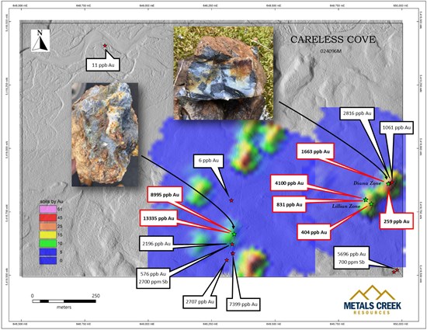Click the 4100 ppb Au callout label
Viewport: 427px width, 330px height.
289,183
